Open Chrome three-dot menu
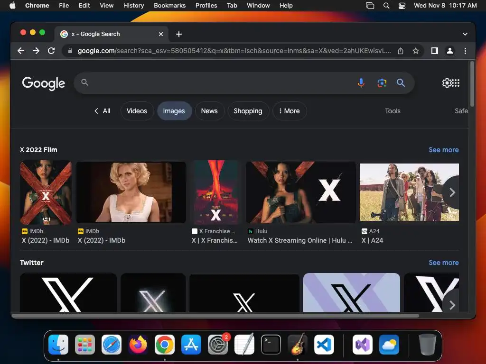Screen dimensions: 486x364 [x=465, y=51]
